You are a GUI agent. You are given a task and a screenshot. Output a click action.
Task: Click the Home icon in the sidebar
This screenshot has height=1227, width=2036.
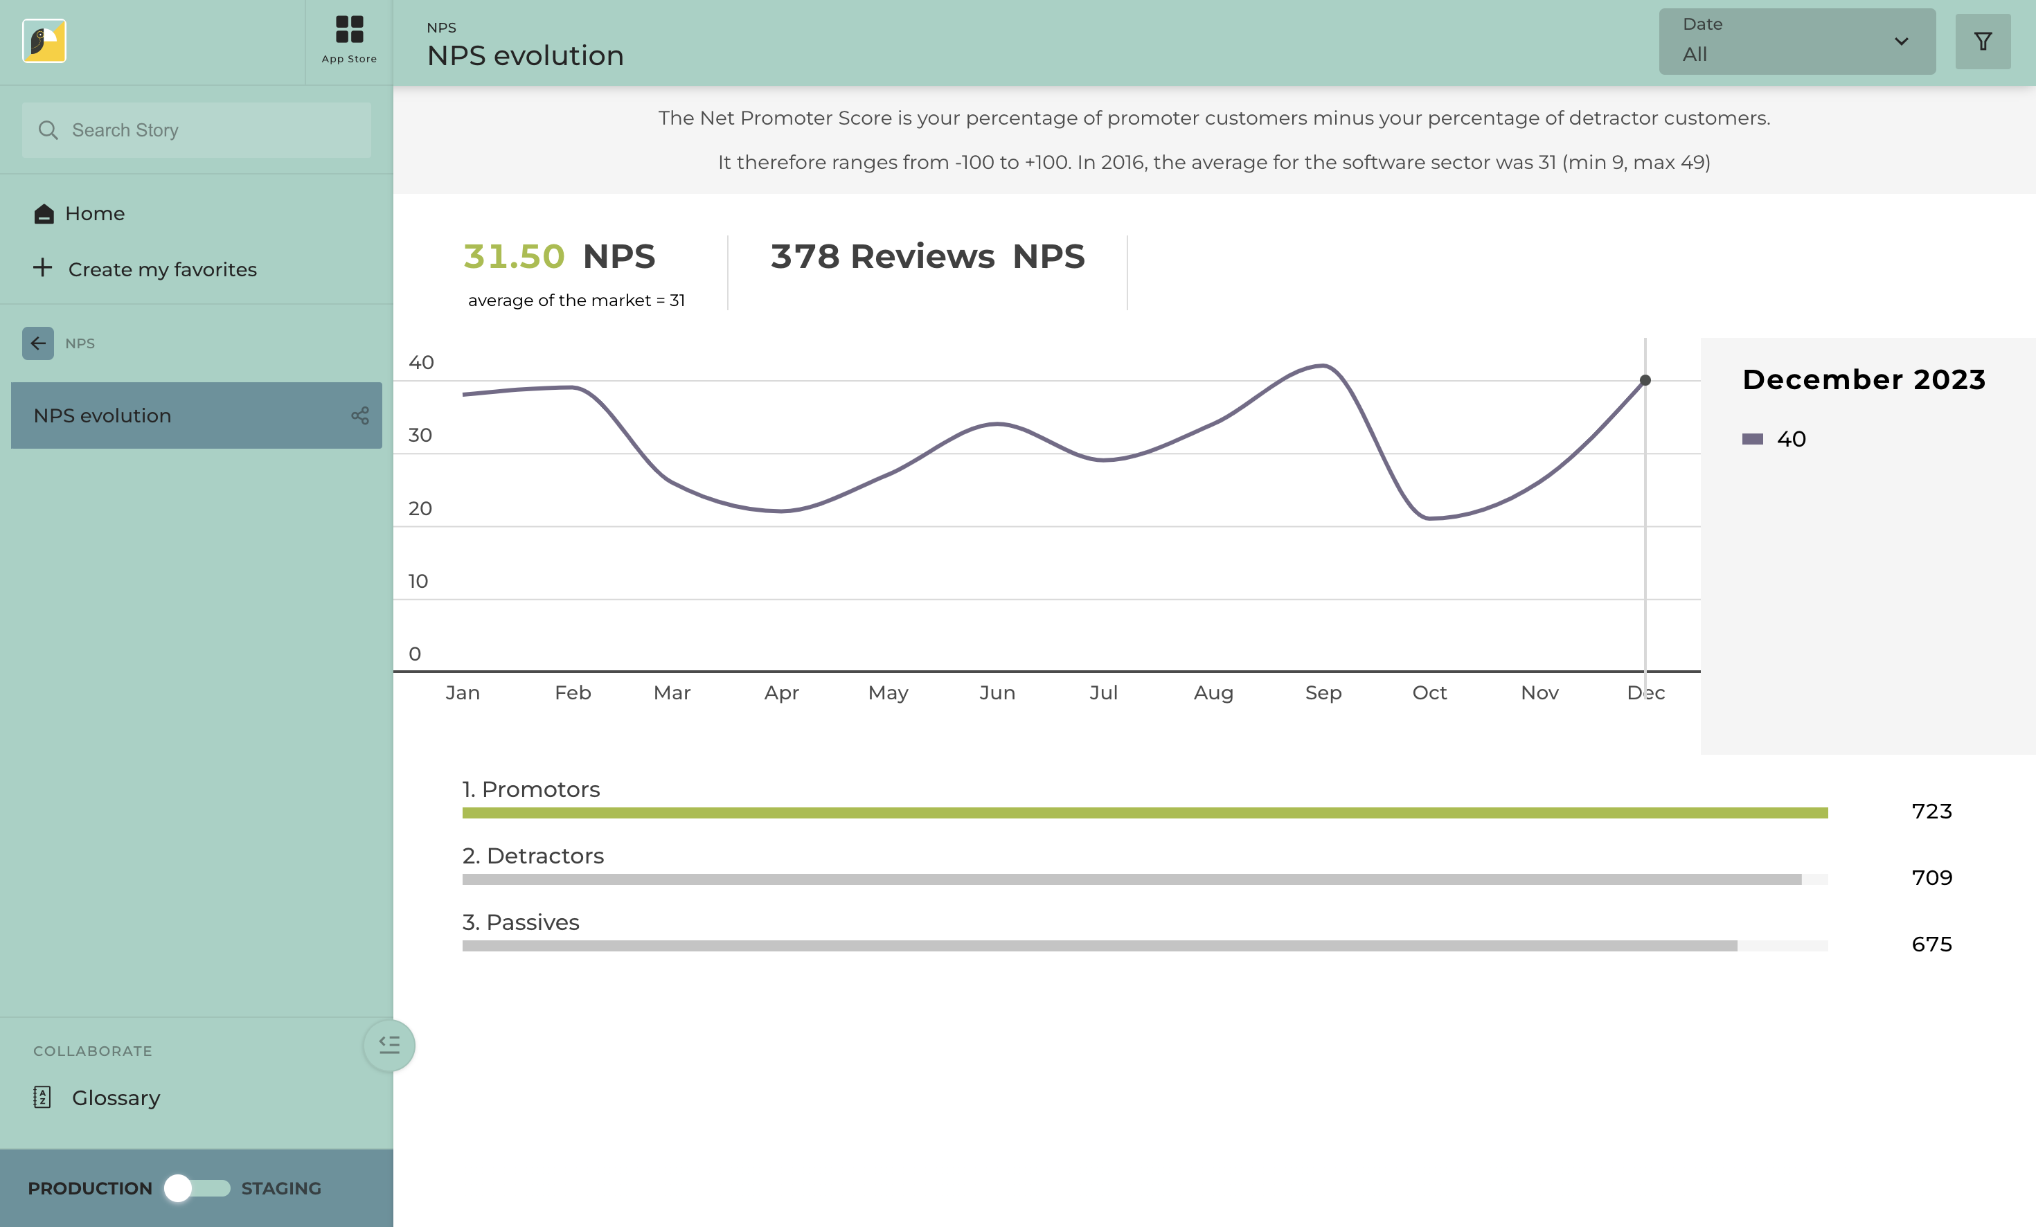[x=43, y=213]
